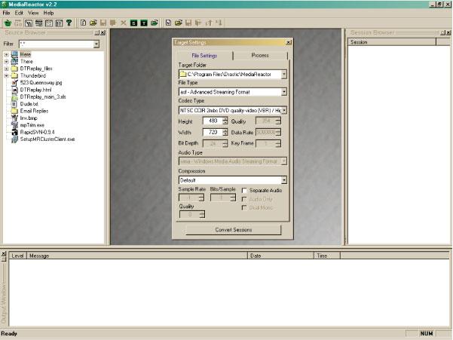The image size is (453, 340).
Task: Open the Codec Type dropdown
Action: tap(283, 110)
